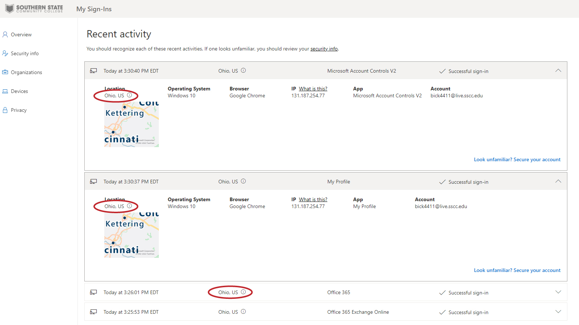Click Secure your account in first entry
Image resolution: width=579 pixels, height=325 pixels.
coord(517,159)
